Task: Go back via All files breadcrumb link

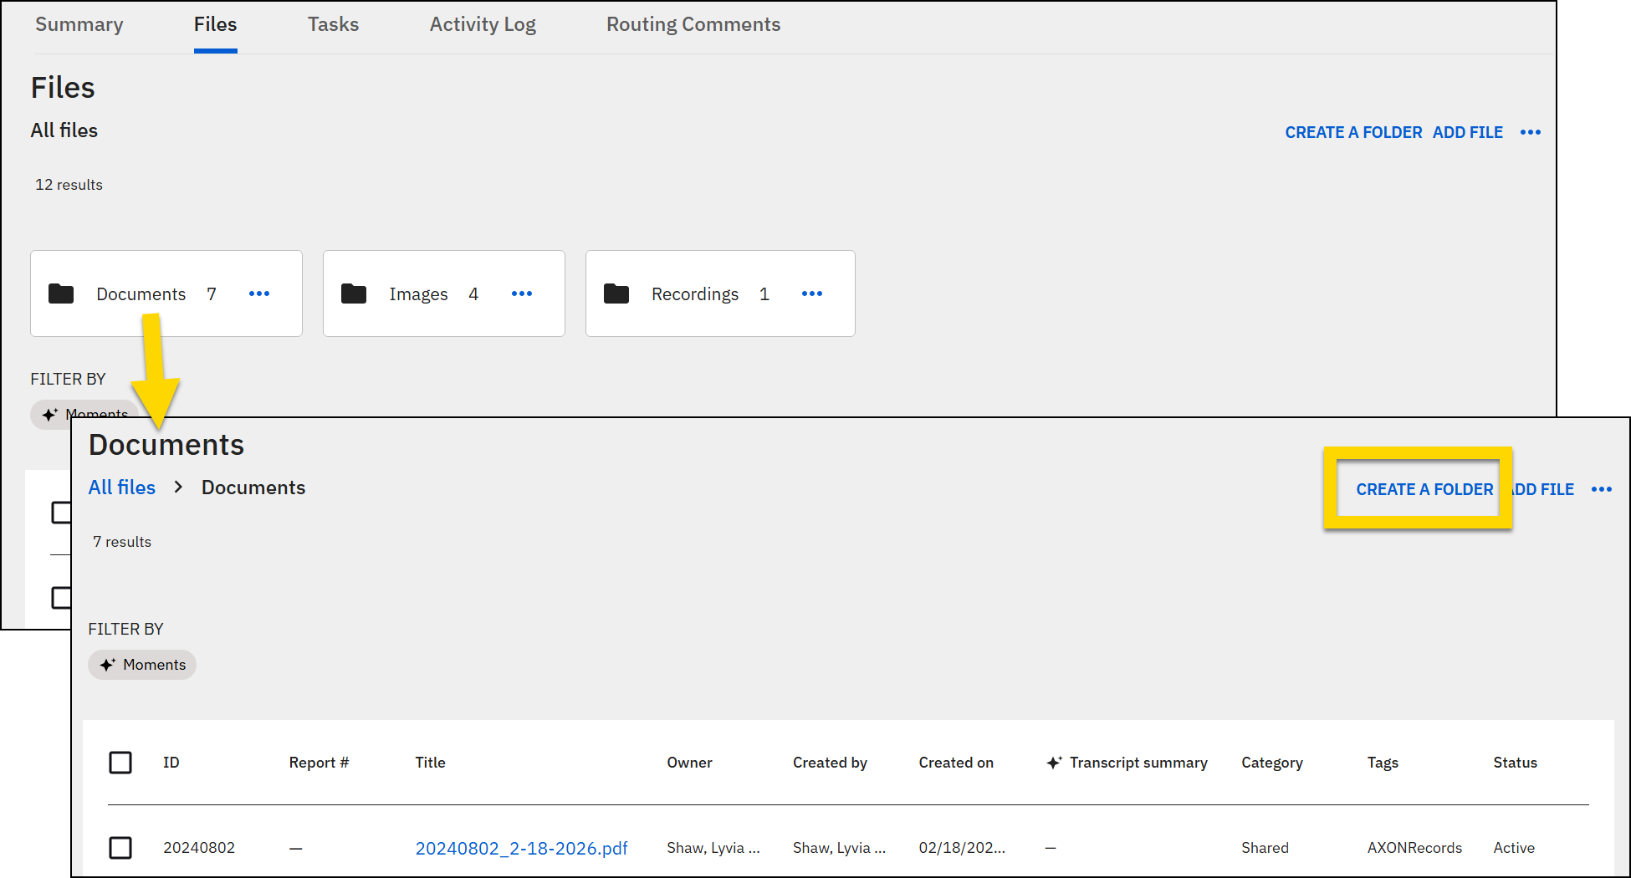Action: point(122,487)
